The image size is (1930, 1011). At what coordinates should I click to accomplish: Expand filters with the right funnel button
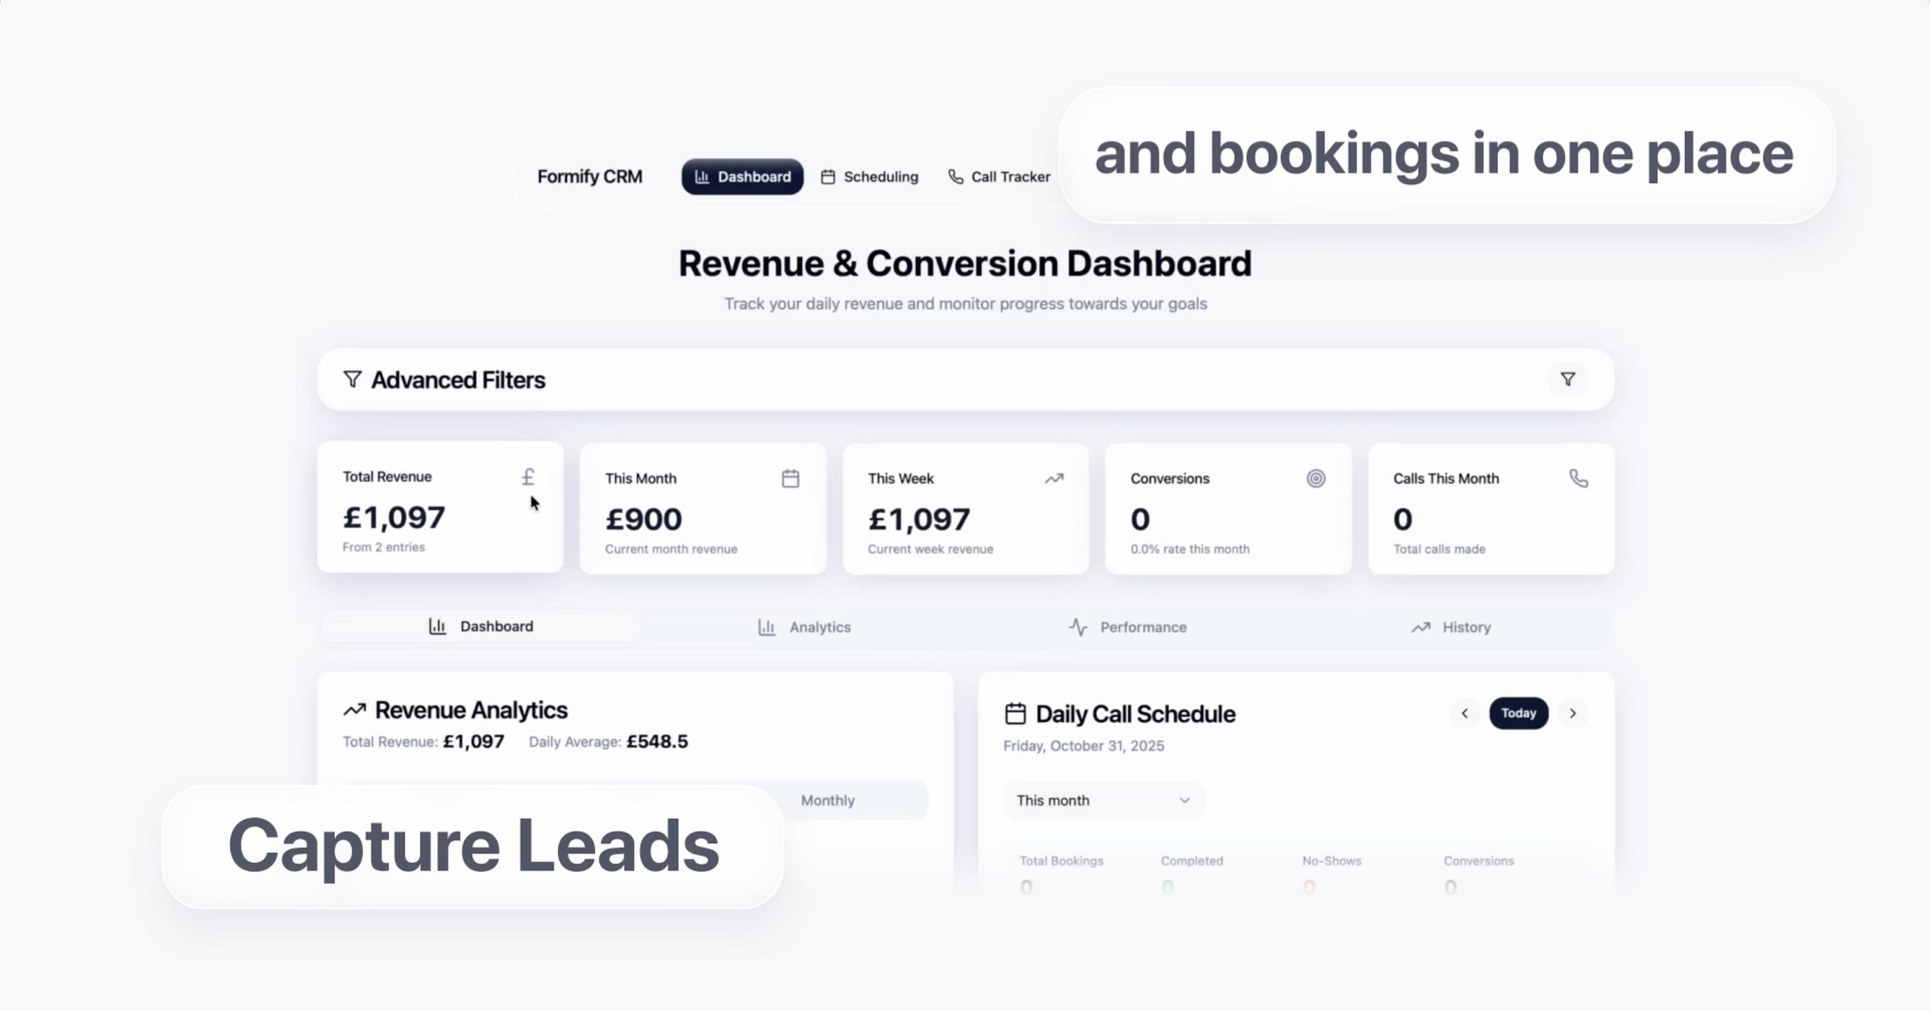click(x=1567, y=379)
